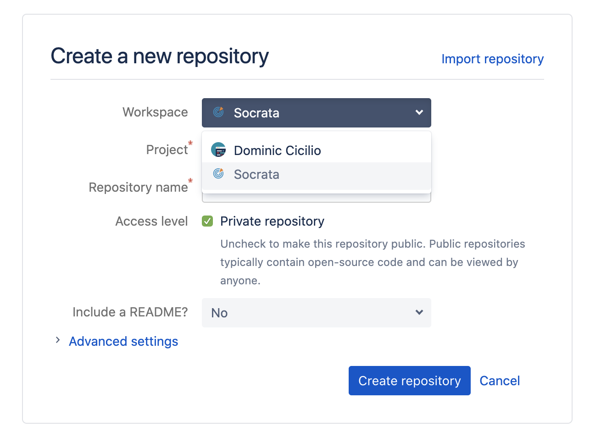Click the 'Include a README?' label
The image size is (601, 443).
click(130, 312)
